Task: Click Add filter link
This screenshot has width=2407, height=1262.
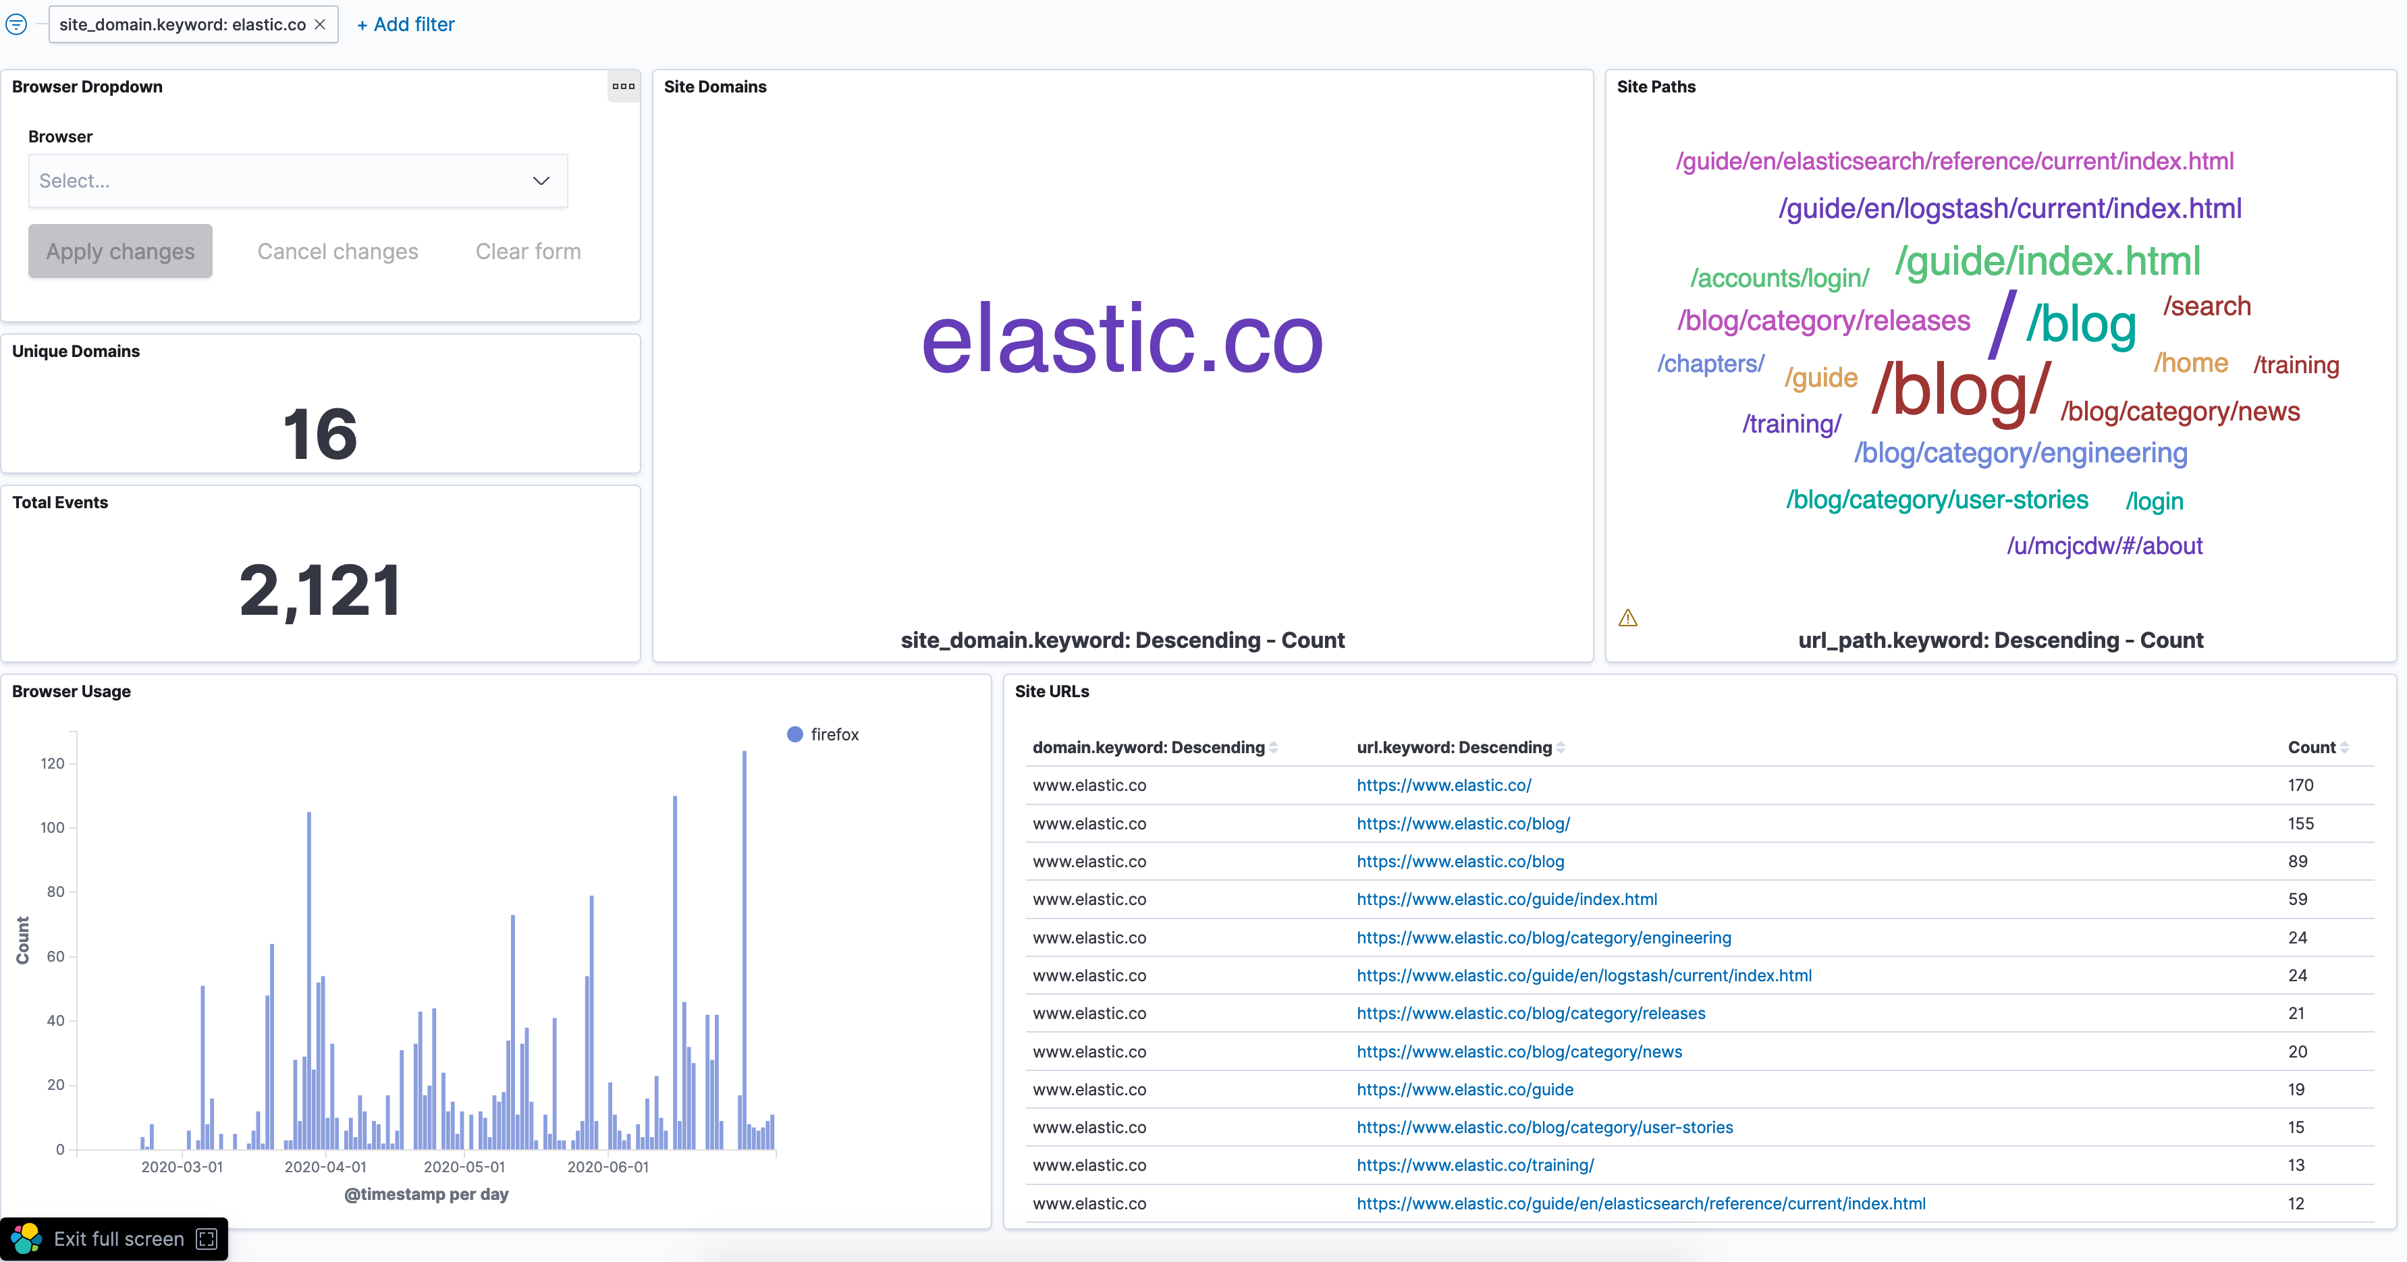Action: pos(406,24)
